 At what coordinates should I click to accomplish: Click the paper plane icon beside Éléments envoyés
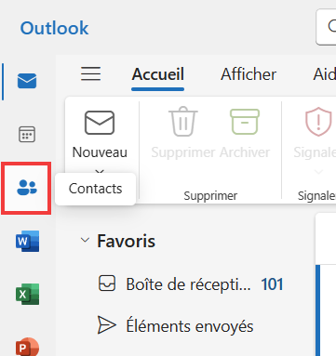click(x=107, y=325)
